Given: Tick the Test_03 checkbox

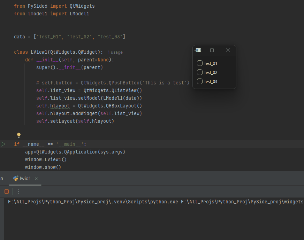Looking at the screenshot, I should tap(200, 81).
